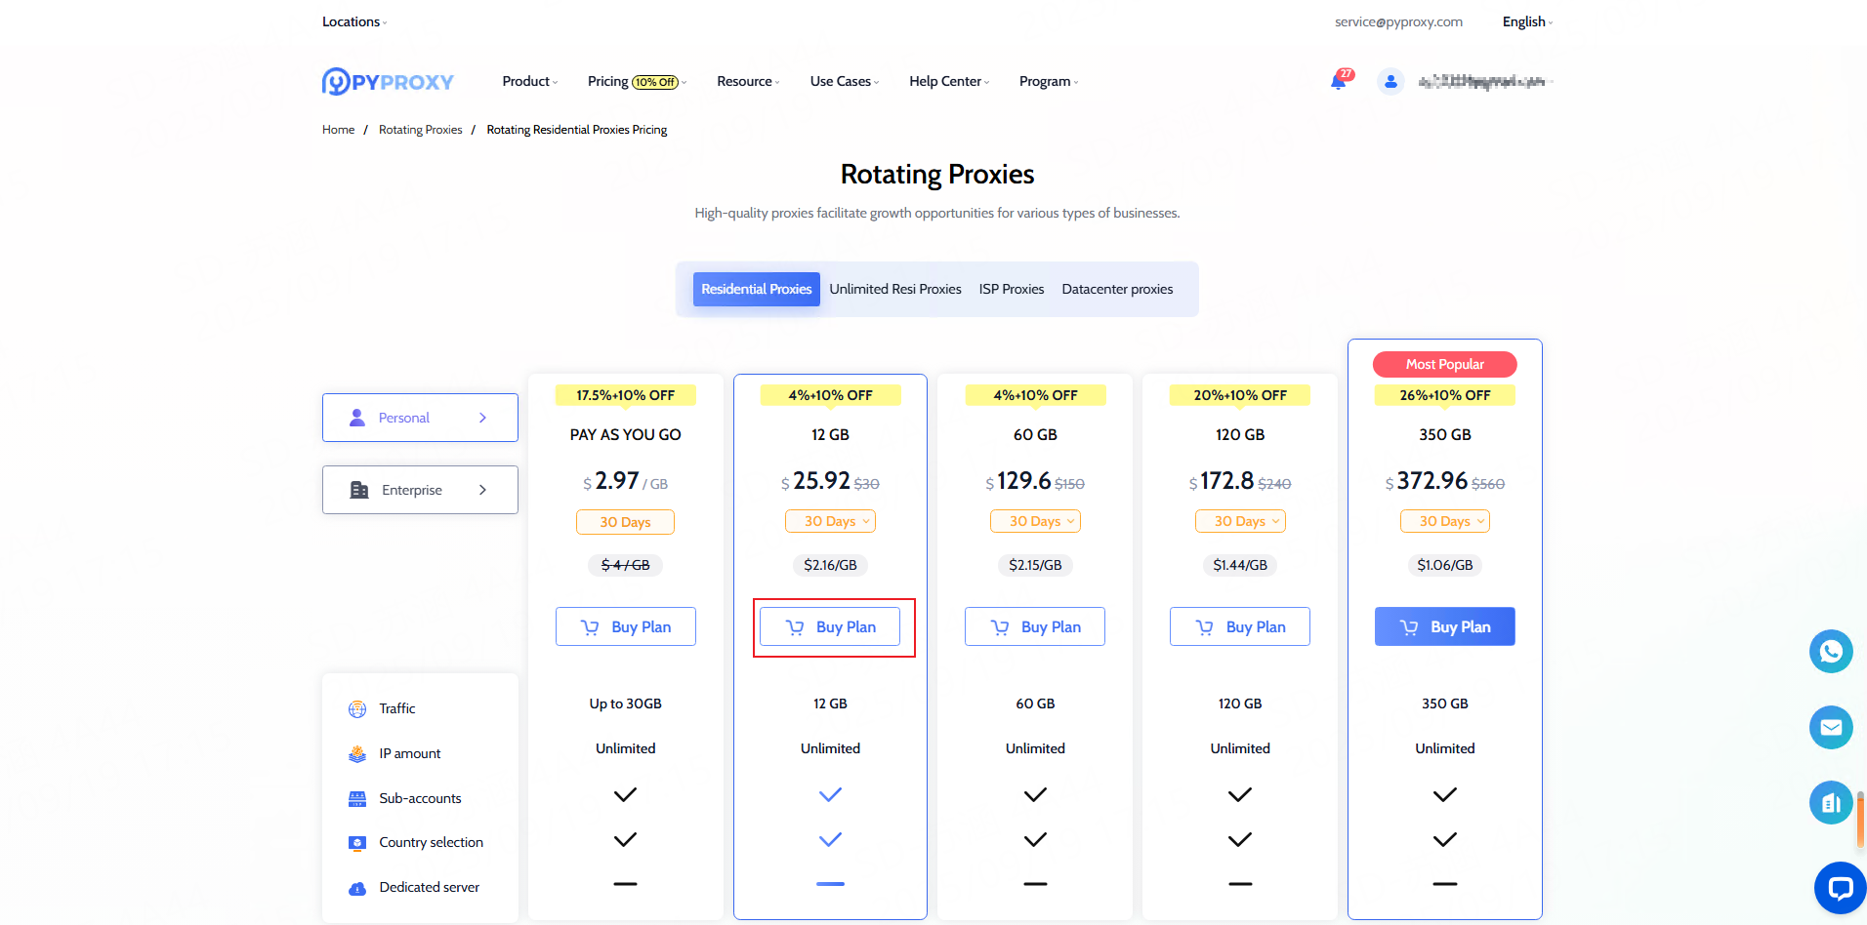Screen dimensions: 1867x925
Task: Open the Help Center menu
Action: click(948, 82)
